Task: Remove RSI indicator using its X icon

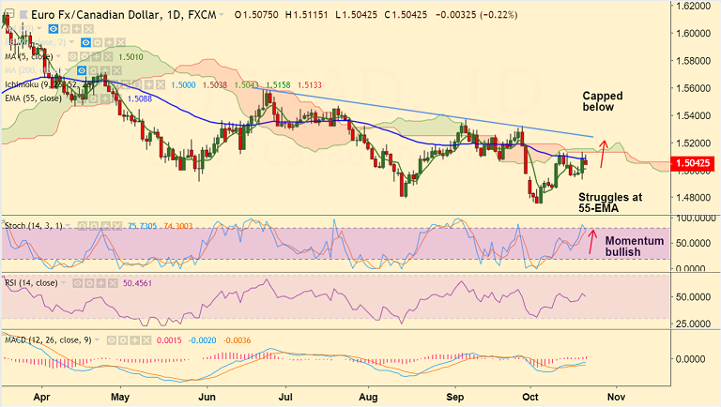Action: coord(113,283)
